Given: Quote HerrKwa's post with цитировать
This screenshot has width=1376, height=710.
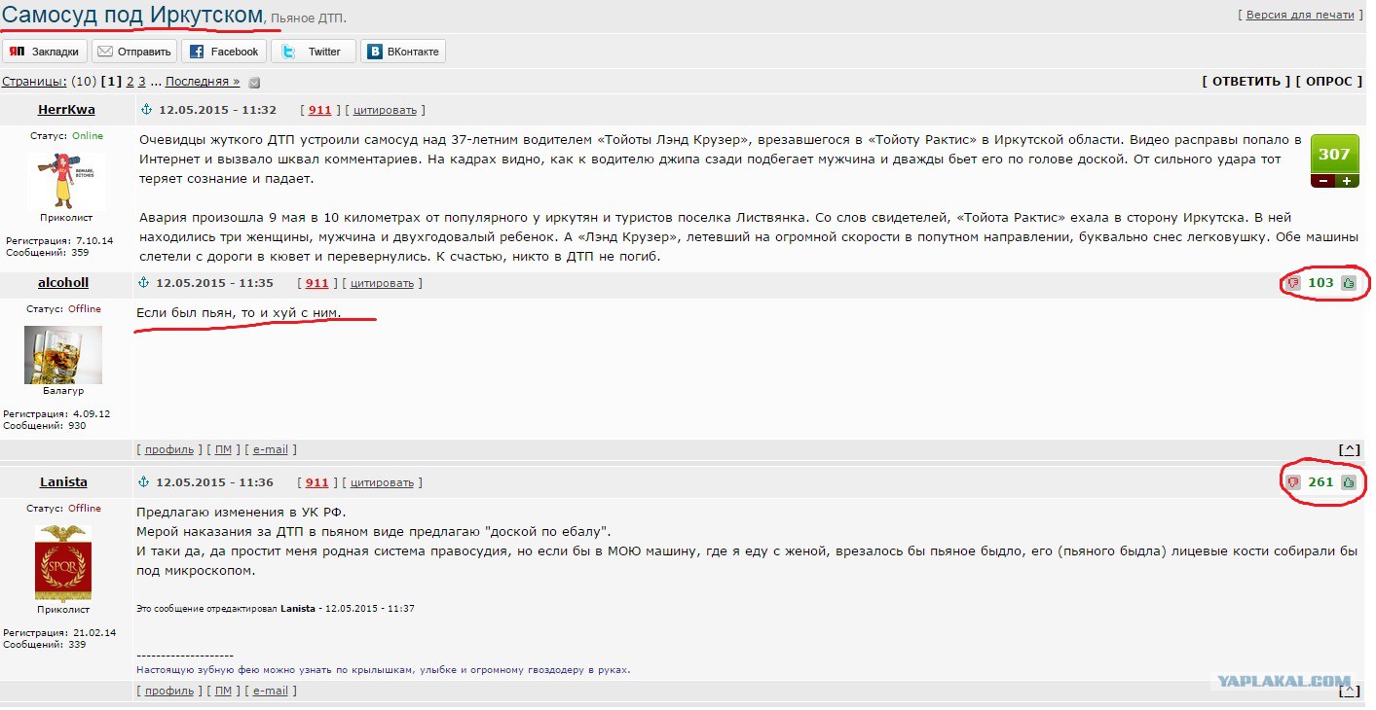Looking at the screenshot, I should pyautogui.click(x=385, y=110).
